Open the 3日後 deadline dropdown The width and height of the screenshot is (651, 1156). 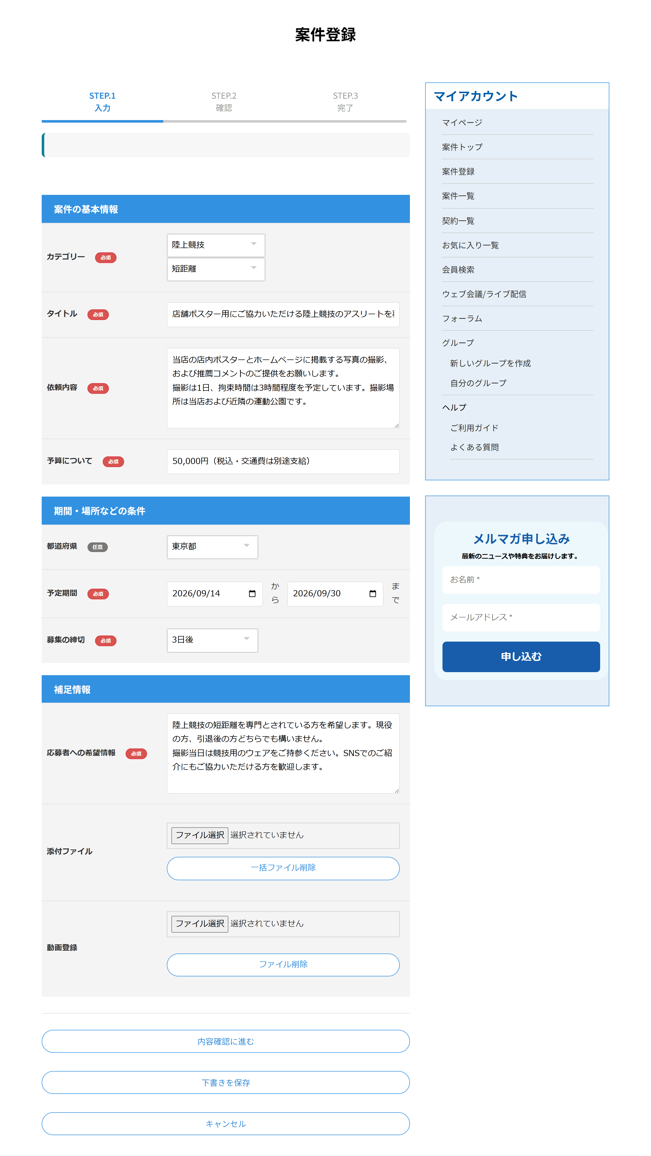point(212,640)
